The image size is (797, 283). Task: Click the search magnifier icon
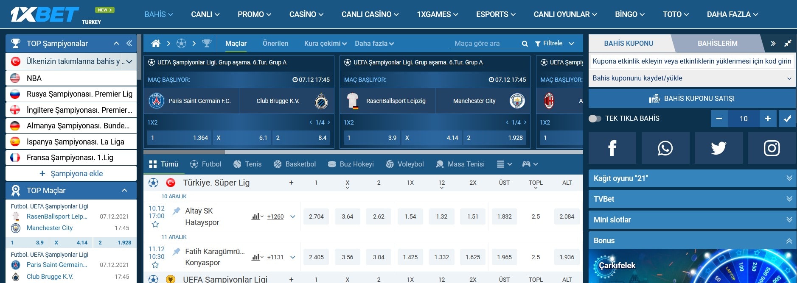pos(525,44)
